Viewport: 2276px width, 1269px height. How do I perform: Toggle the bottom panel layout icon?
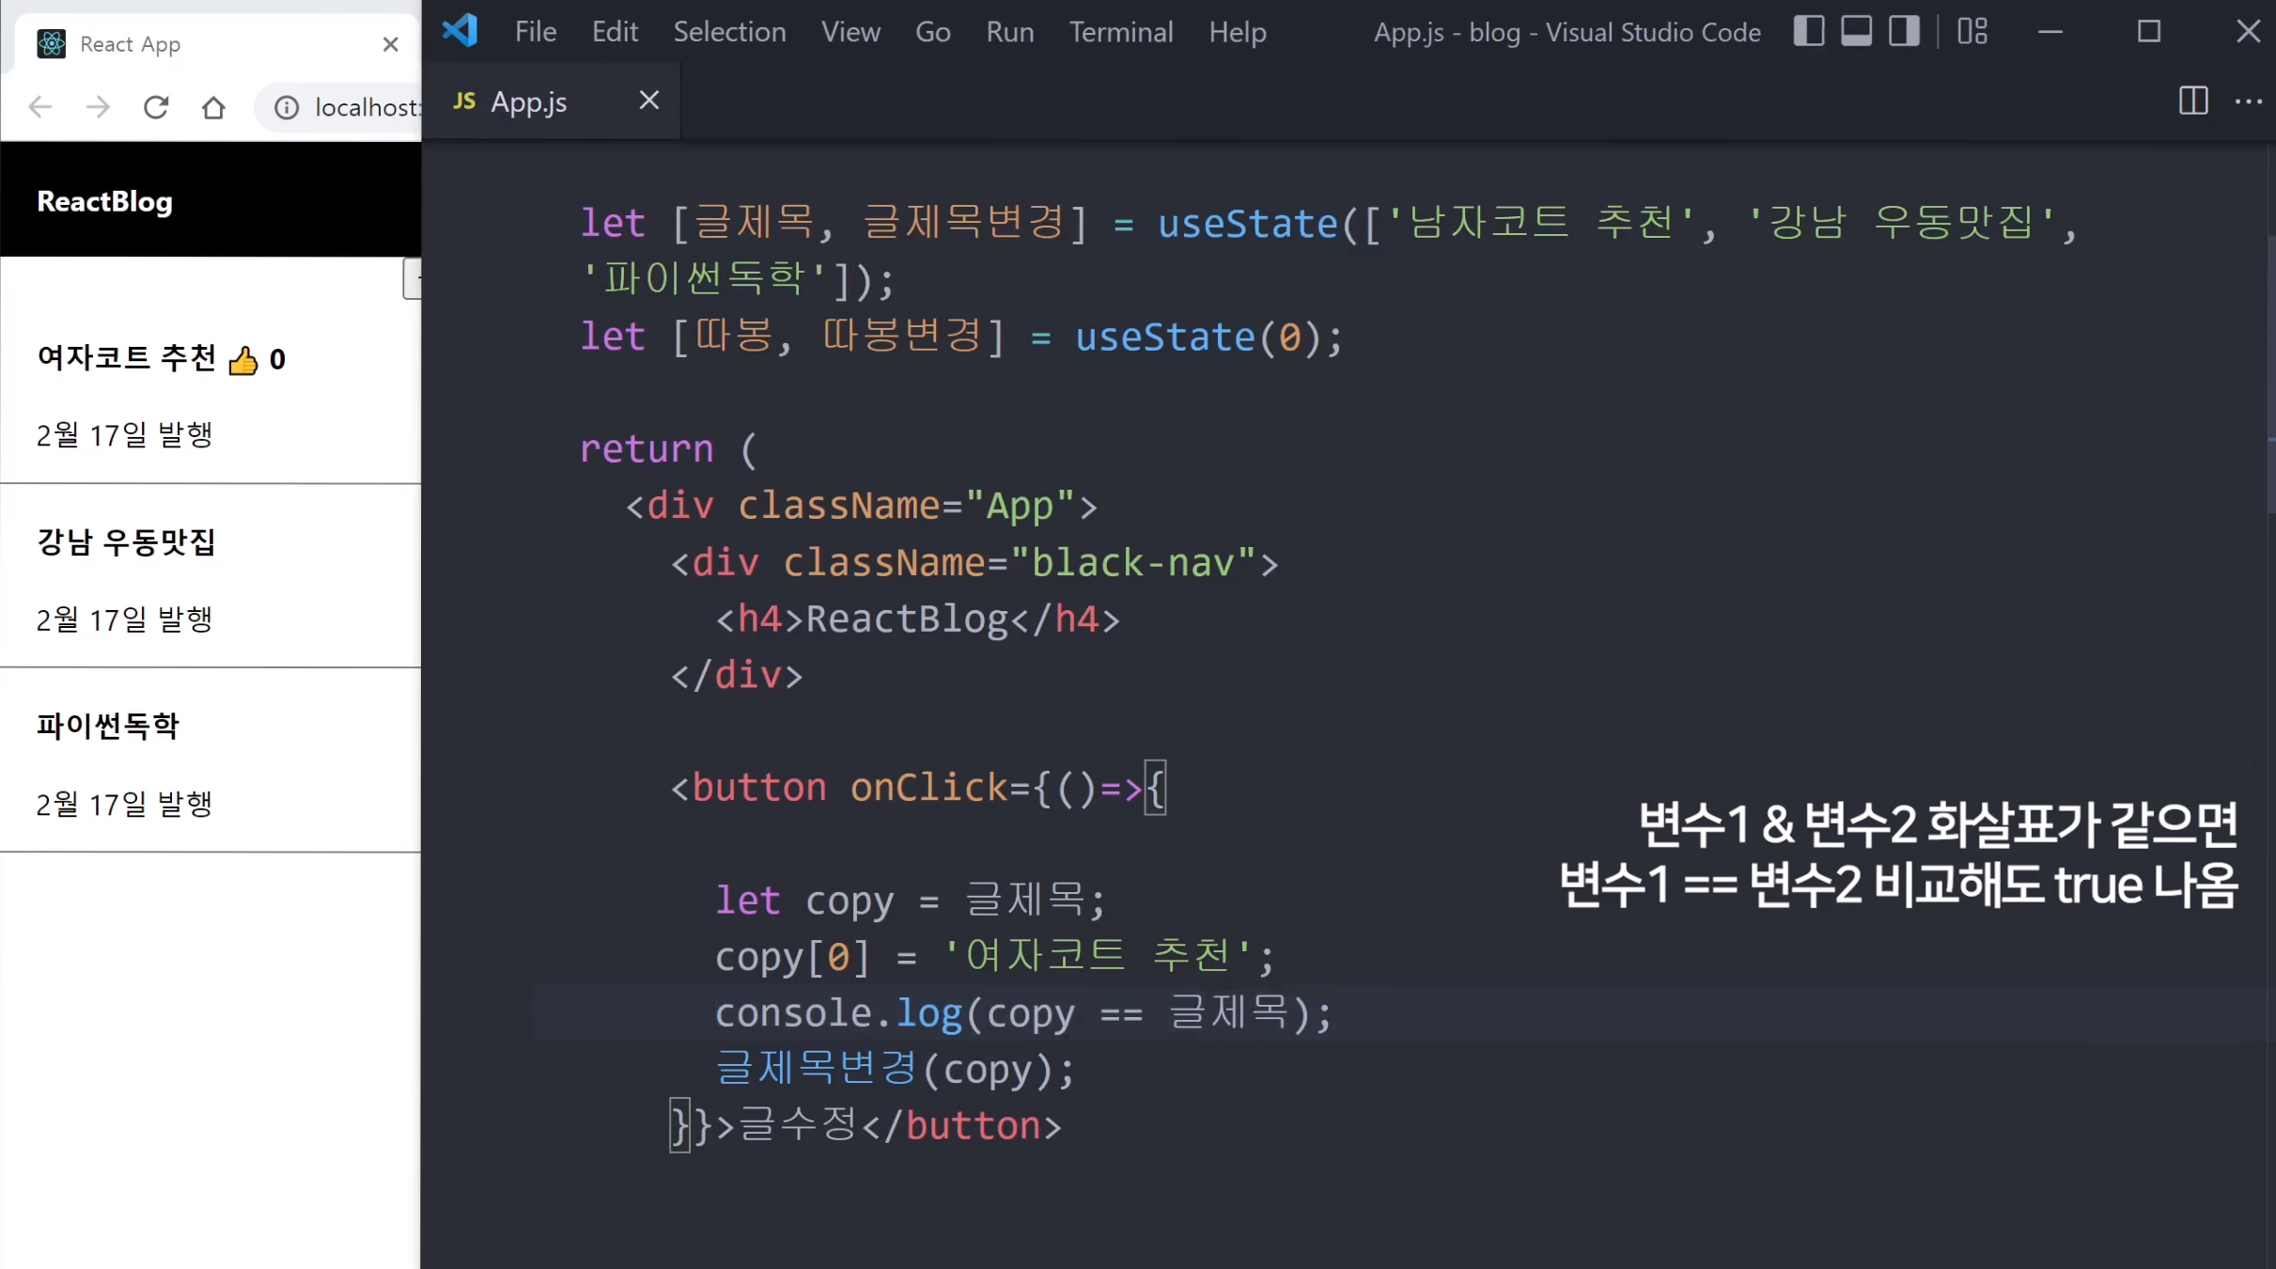point(1856,31)
